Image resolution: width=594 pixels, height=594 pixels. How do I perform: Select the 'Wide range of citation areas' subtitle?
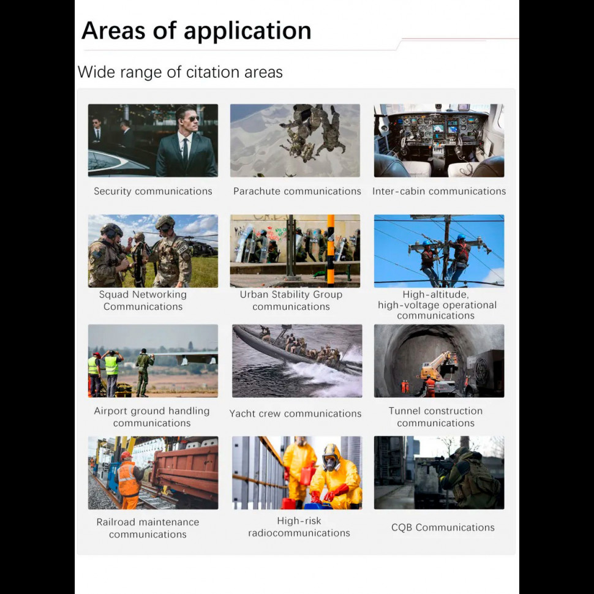pos(180,72)
